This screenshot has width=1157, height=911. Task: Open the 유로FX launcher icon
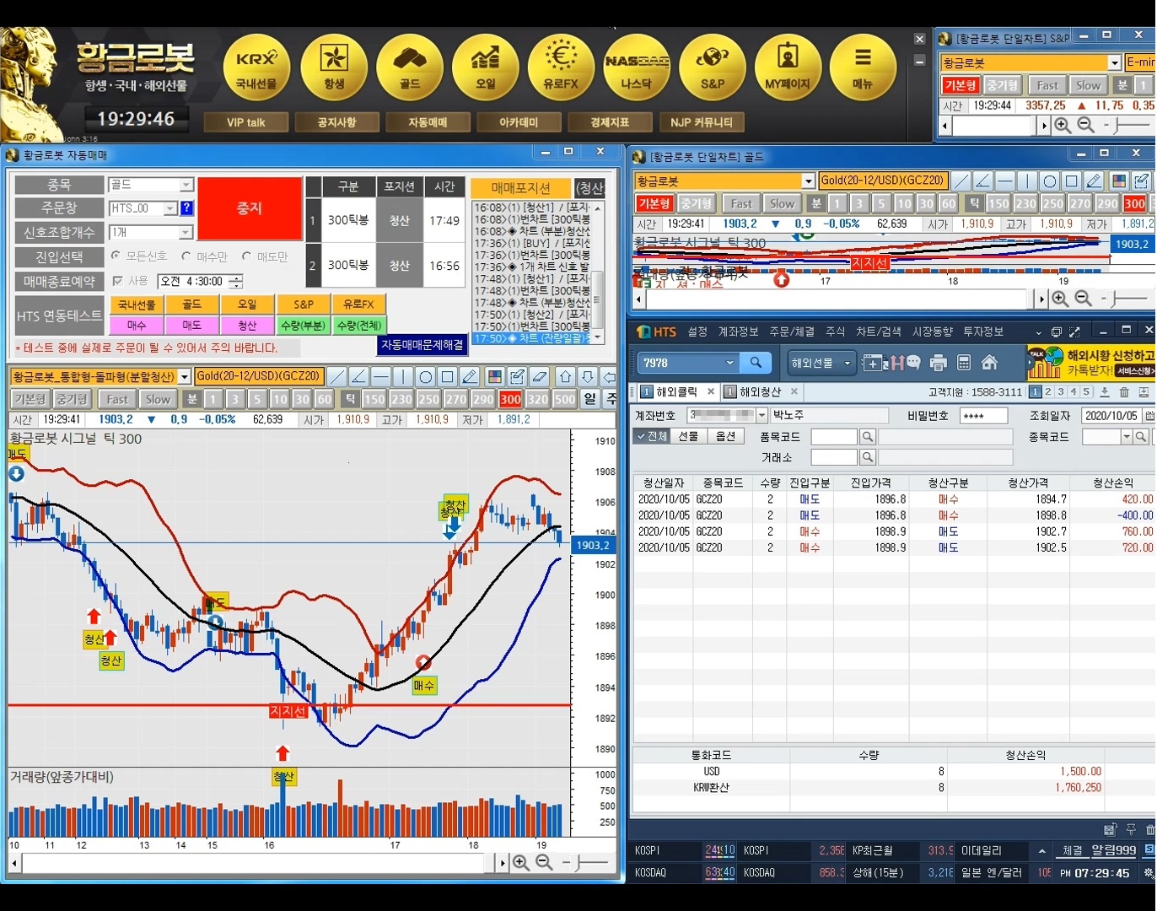pyautogui.click(x=561, y=67)
